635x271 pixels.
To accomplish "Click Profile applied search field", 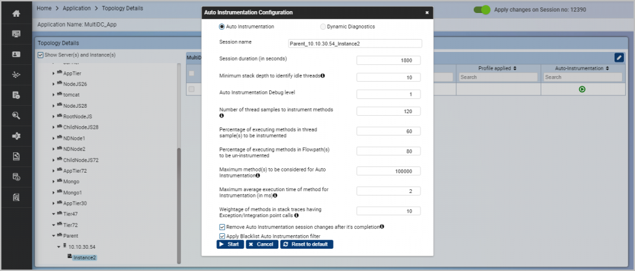I will [498, 77].
